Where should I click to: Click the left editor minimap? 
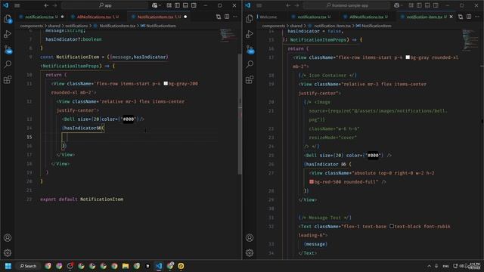click(228, 36)
